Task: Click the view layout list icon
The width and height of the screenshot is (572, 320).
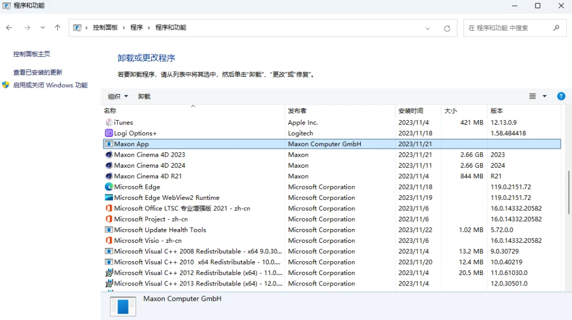Action: tap(533, 96)
